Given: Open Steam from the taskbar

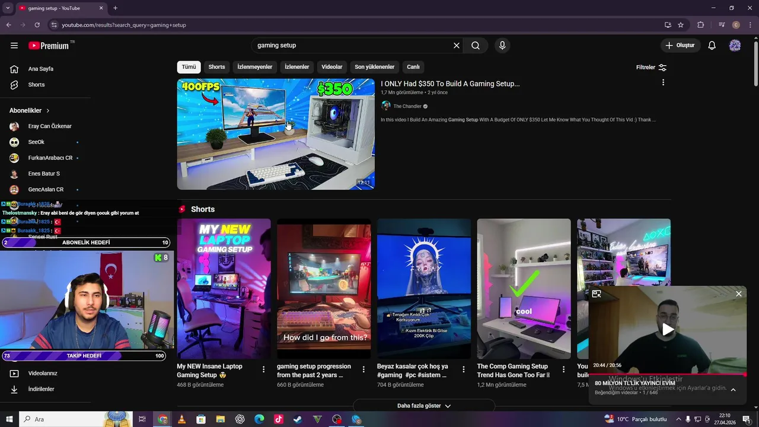Looking at the screenshot, I should tap(298, 419).
